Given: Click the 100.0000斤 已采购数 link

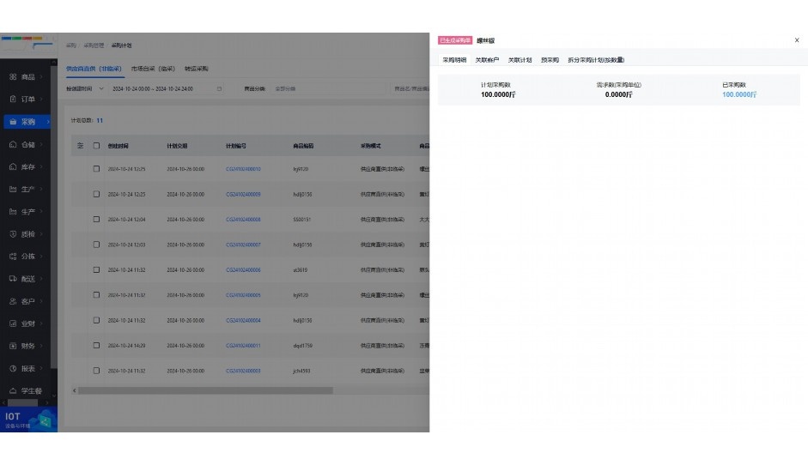Looking at the screenshot, I should 739,95.
